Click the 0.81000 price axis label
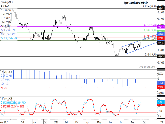The image size is (165, 124). click(161, 19)
